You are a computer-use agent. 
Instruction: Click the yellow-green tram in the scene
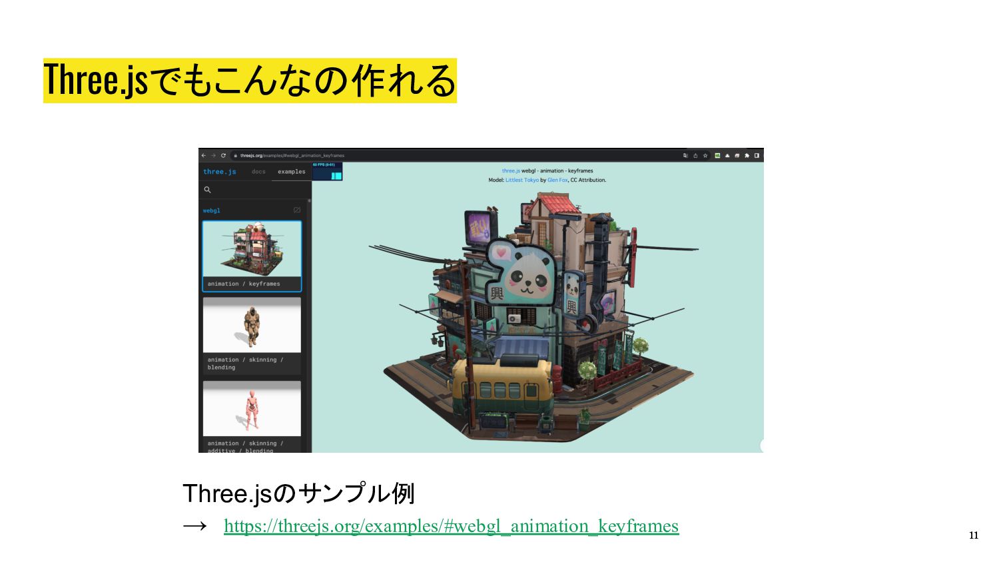(503, 388)
